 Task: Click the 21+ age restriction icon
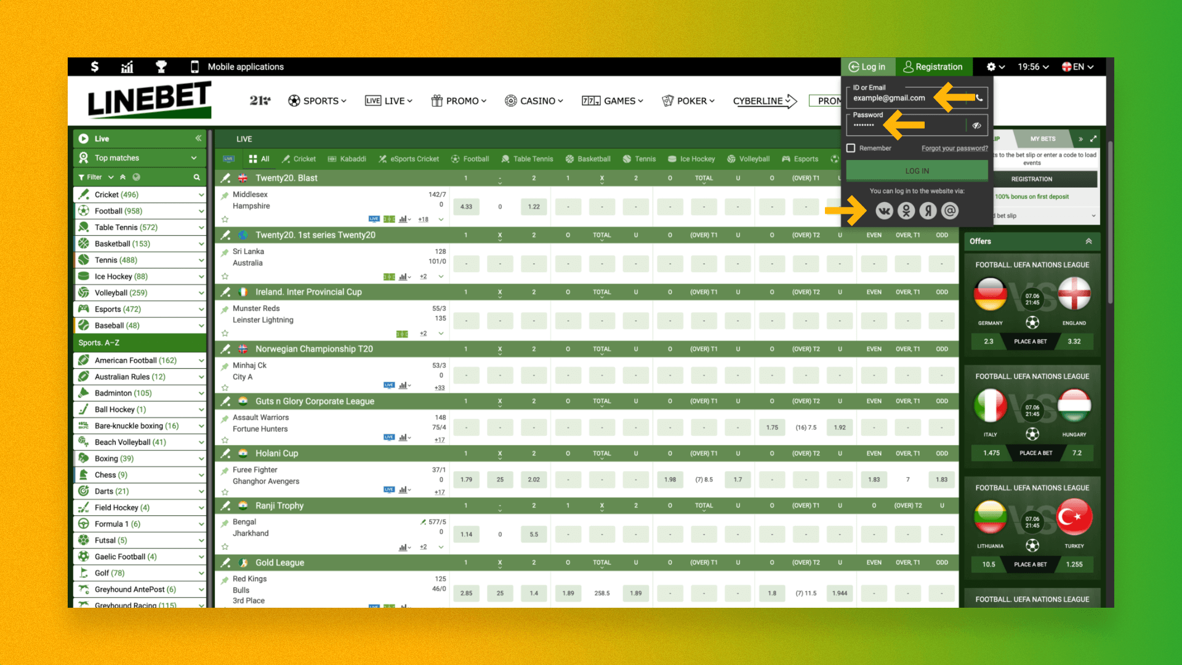[x=260, y=100]
